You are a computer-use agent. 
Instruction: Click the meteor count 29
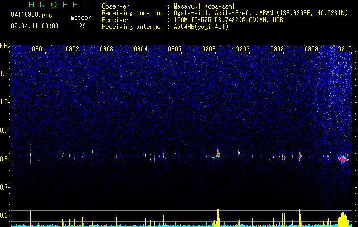pos(83,26)
